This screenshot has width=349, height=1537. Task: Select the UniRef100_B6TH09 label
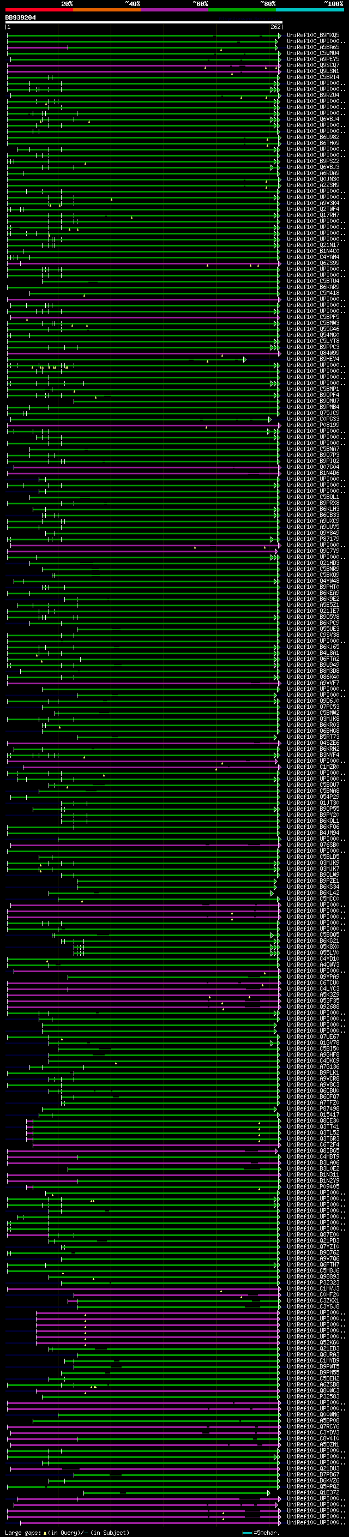pyautogui.click(x=313, y=143)
